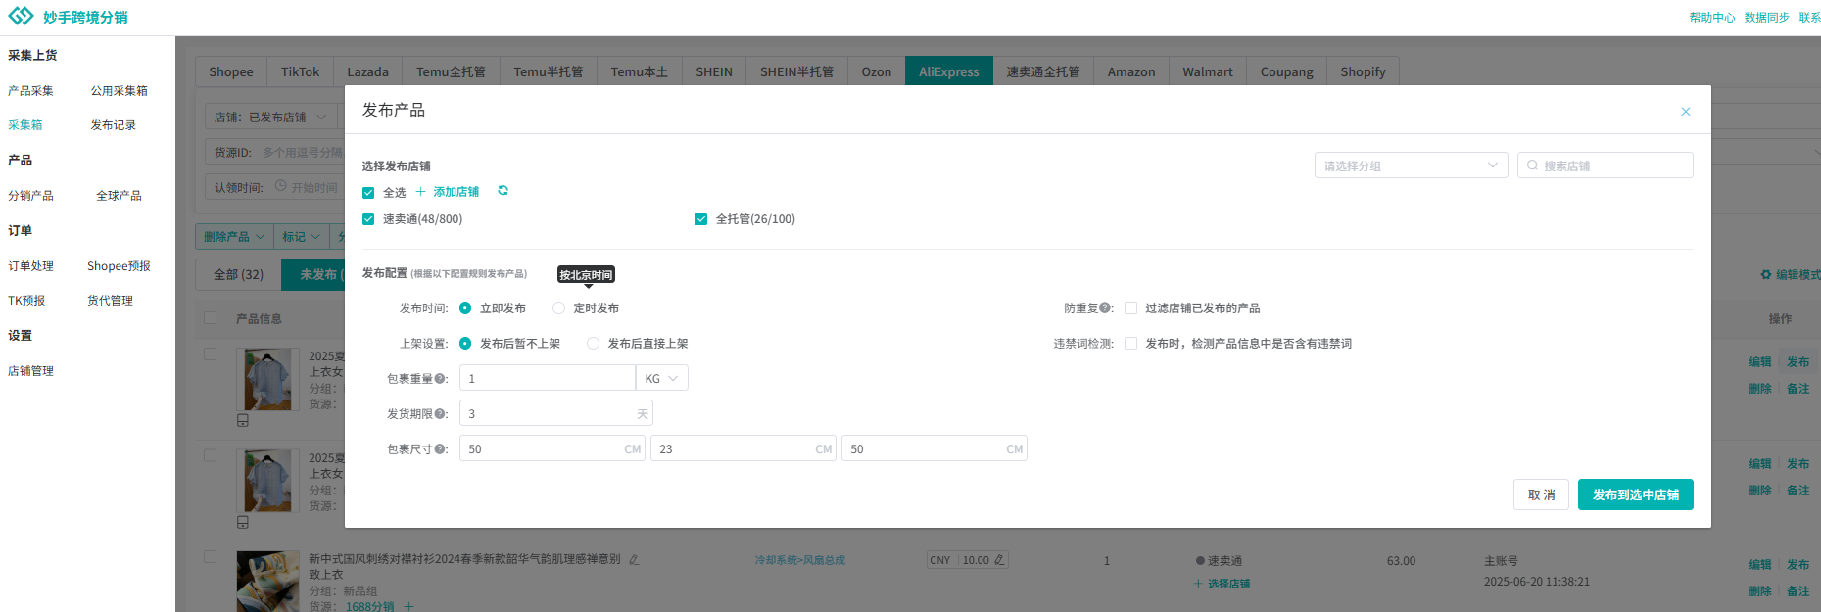Open 公用采集箱 in the sidebar
Viewport: 1821px width, 612px height.
120,91
